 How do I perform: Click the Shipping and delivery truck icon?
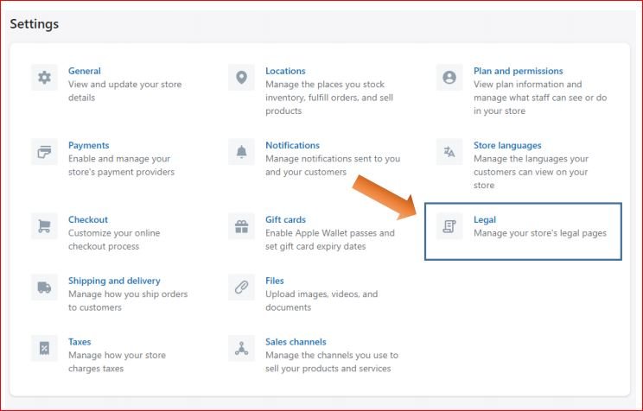coord(44,287)
